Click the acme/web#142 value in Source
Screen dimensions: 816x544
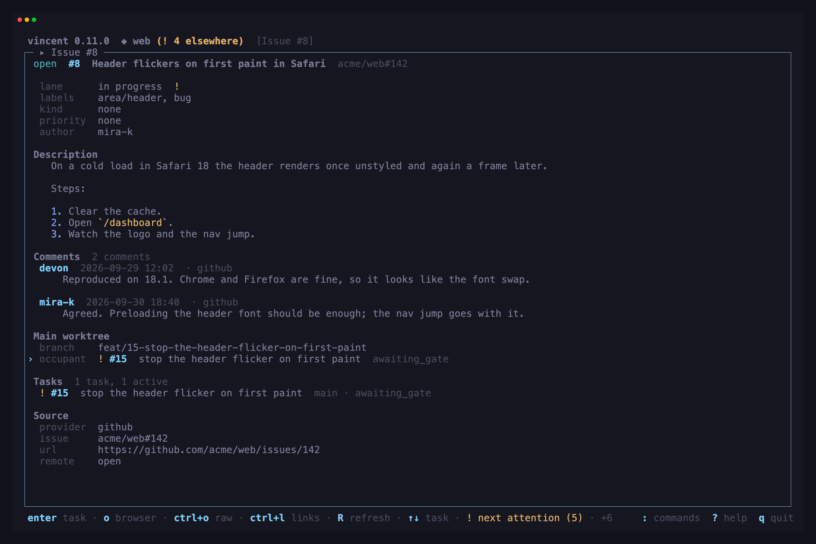133,439
